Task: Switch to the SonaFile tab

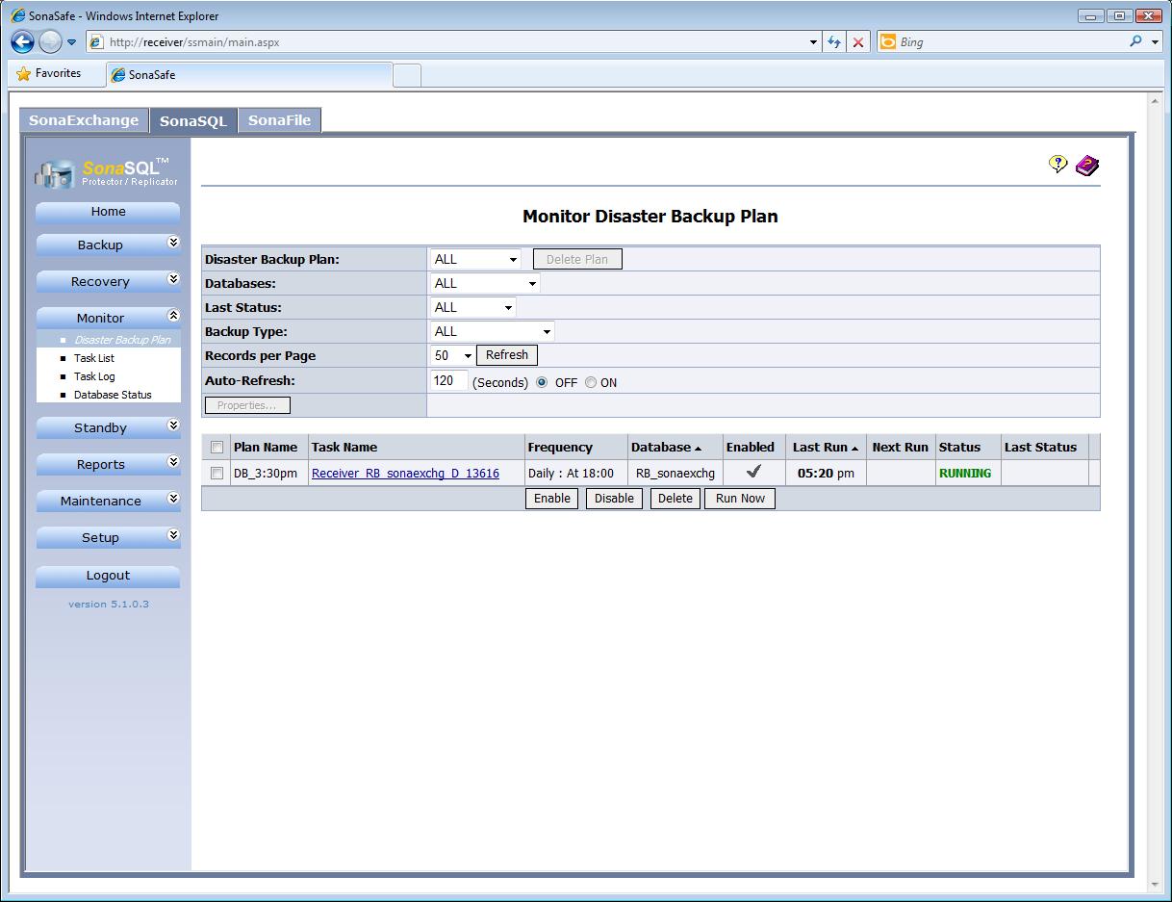Action: [279, 120]
